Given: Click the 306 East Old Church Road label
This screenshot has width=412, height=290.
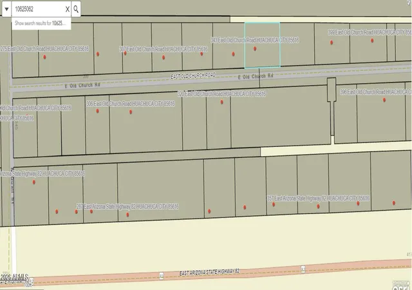Looking at the screenshot, I should (x=131, y=104).
